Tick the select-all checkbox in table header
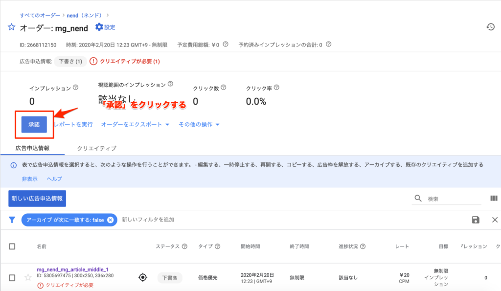 [x=12, y=246]
